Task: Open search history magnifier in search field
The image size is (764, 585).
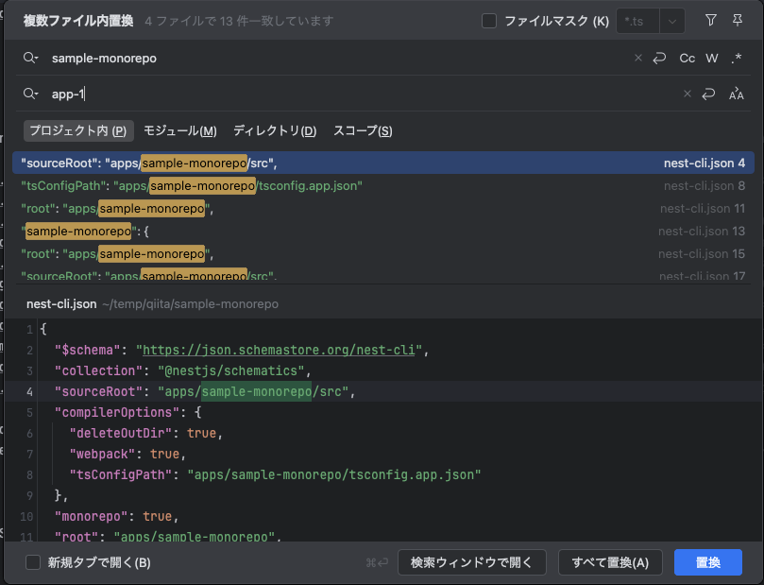Action: coord(30,58)
